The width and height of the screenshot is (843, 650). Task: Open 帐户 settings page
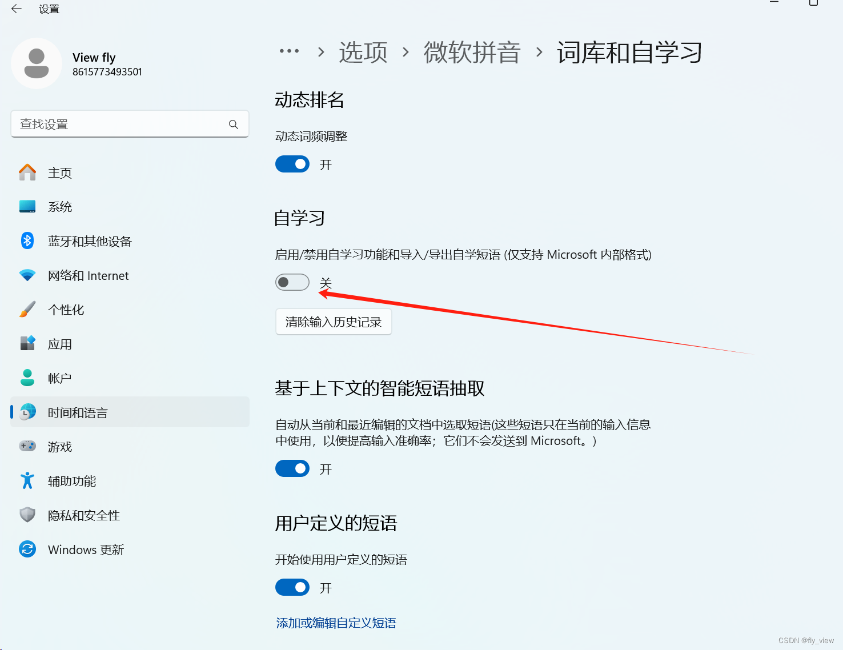130,378
